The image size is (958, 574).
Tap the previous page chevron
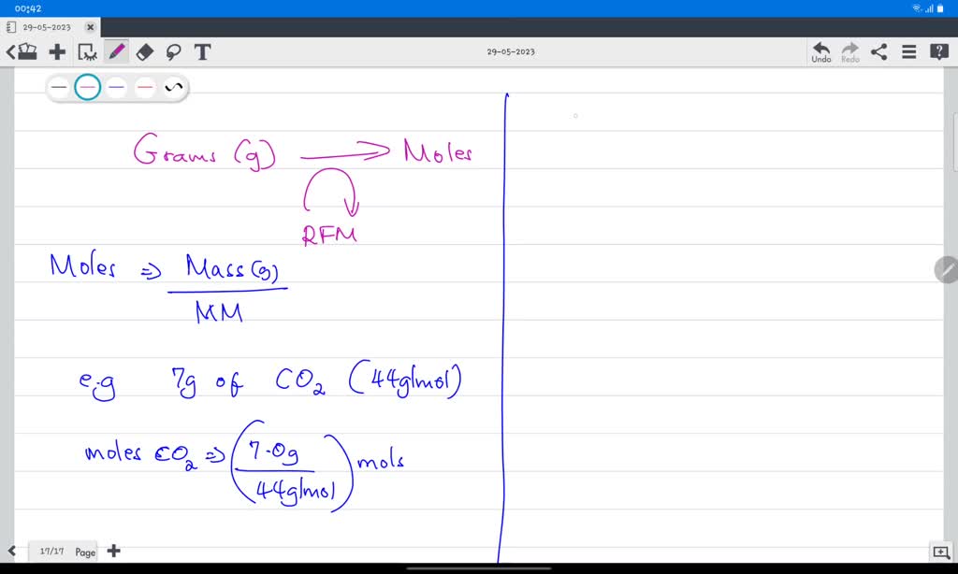coord(13,552)
